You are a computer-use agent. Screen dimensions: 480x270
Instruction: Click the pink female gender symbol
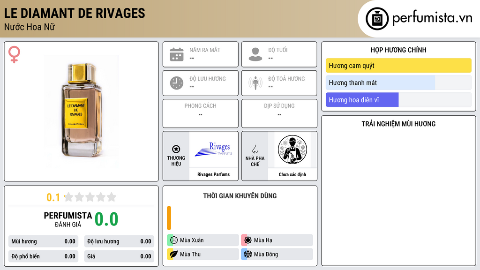coord(14,54)
